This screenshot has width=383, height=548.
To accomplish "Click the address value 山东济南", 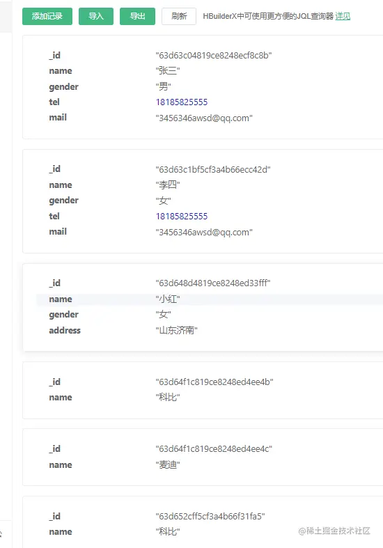I will pyautogui.click(x=176, y=330).
